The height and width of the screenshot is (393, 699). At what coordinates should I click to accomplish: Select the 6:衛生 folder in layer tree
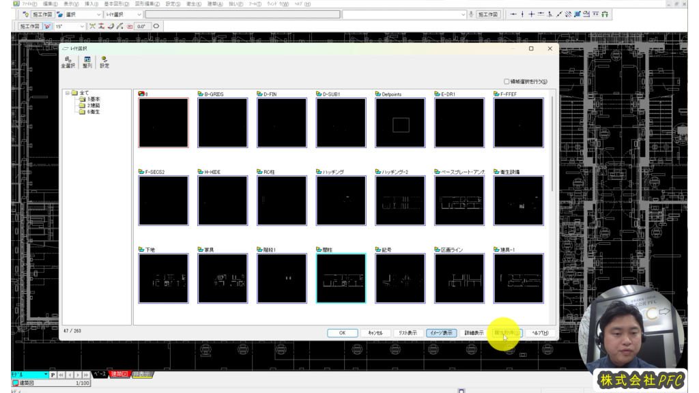[93, 112]
